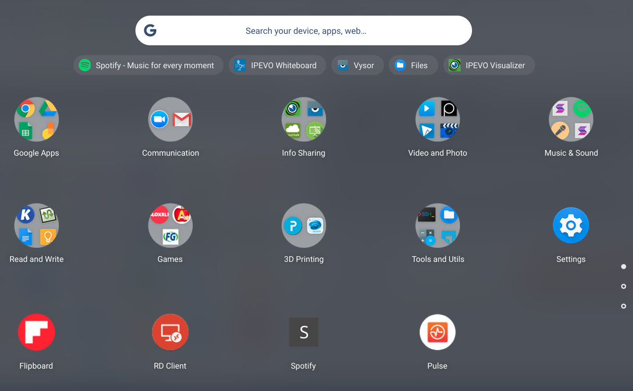Switch to the second launcher page dot

624,286
